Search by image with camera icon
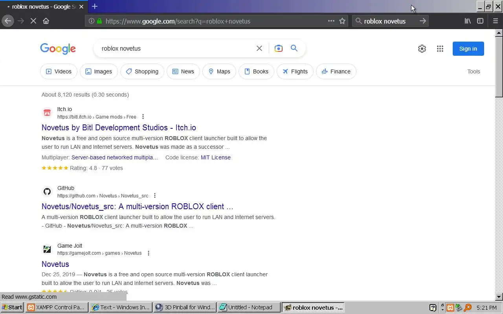 pyautogui.click(x=279, y=48)
